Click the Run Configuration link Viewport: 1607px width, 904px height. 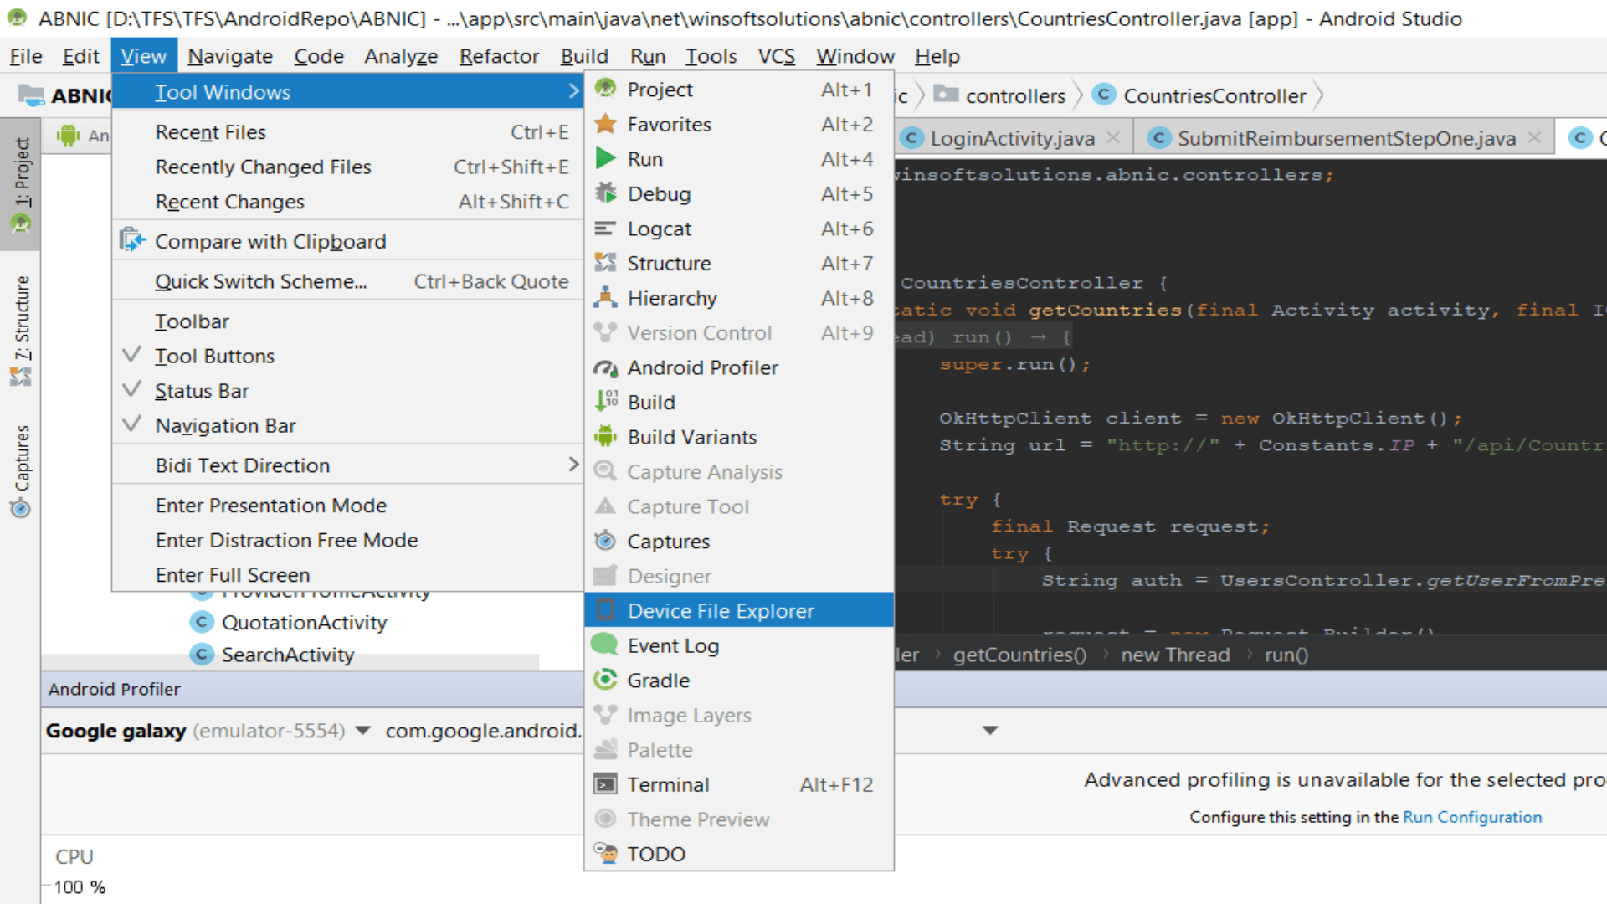point(1471,817)
